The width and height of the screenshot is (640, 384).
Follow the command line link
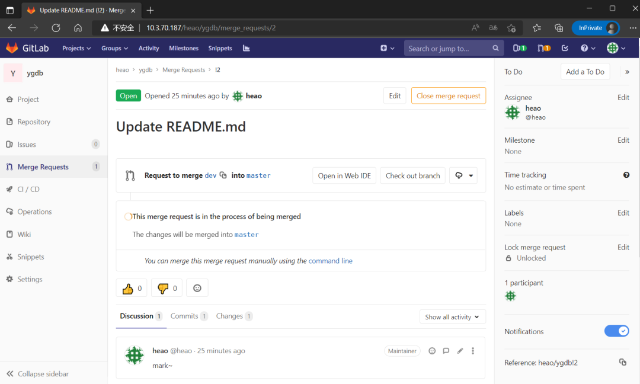[330, 261]
